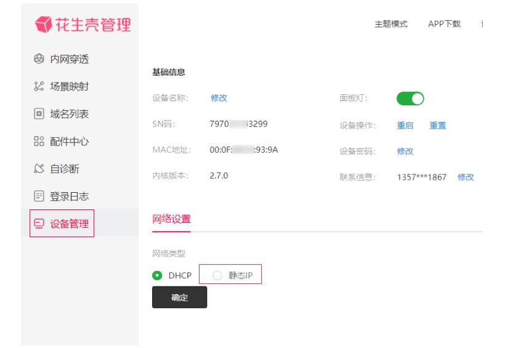Screen dimensions: 510x348
Task: Switch to the 网络设置 tab
Action: click(x=171, y=219)
